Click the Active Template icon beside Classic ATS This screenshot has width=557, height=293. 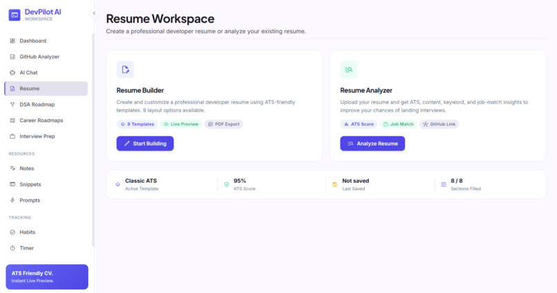[118, 184]
